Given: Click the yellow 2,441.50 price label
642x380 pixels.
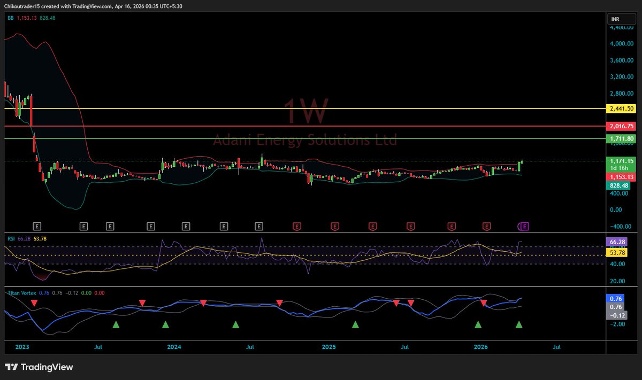Looking at the screenshot, I should (x=621, y=108).
